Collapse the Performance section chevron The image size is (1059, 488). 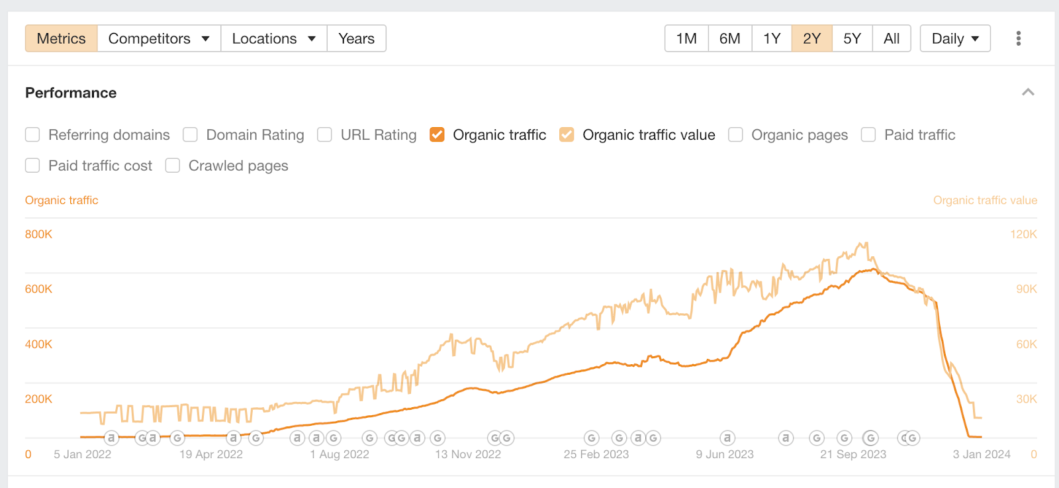(1028, 93)
